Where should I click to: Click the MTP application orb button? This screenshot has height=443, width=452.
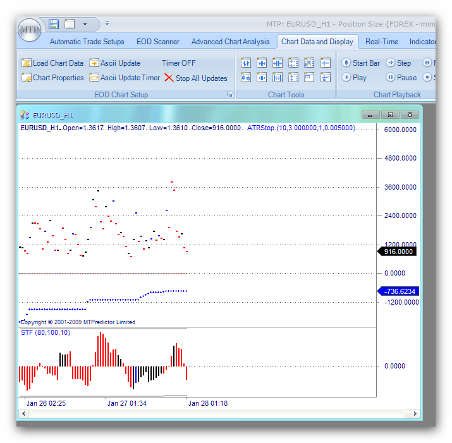28,29
